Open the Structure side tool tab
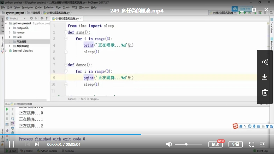This screenshot has height=154, width=274. coord(2,44)
